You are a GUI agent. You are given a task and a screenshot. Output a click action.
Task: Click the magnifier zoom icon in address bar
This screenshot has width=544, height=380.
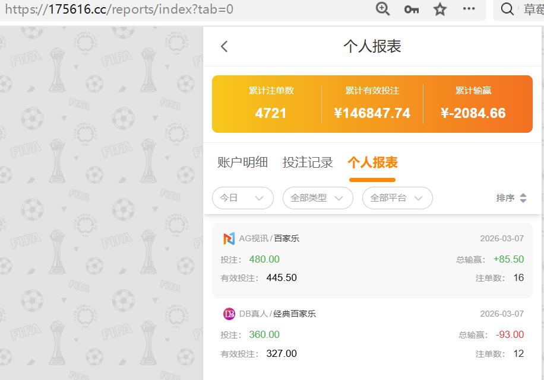382,9
